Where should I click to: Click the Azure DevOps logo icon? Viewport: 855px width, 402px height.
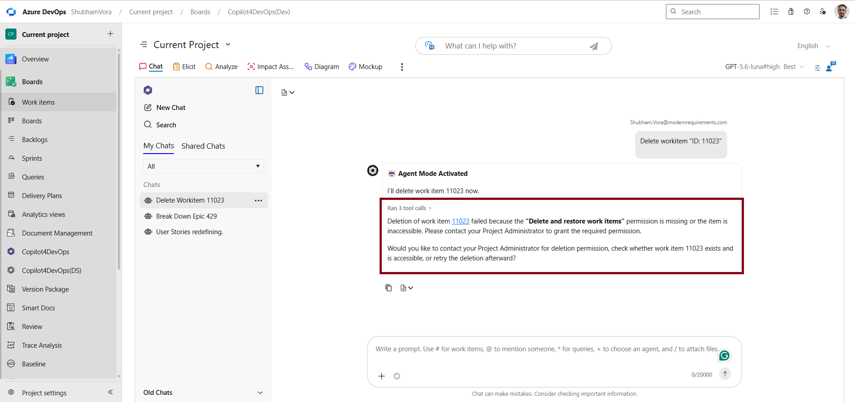pos(11,12)
